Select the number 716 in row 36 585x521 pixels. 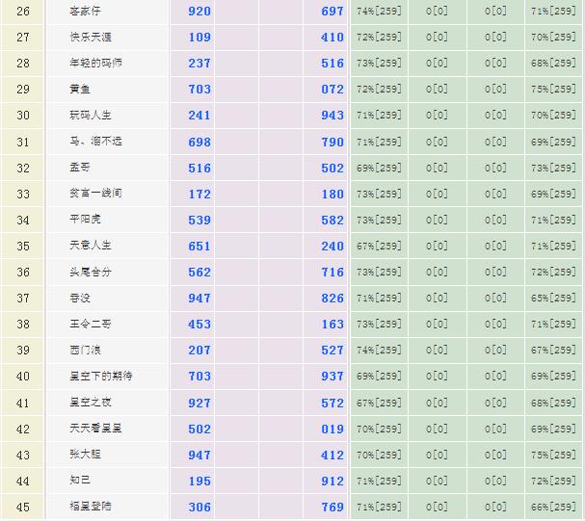coord(332,273)
